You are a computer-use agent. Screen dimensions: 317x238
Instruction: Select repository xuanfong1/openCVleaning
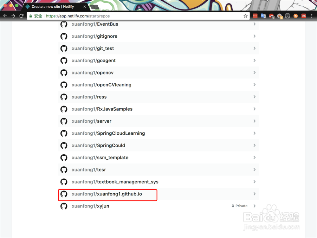[x=158, y=85]
